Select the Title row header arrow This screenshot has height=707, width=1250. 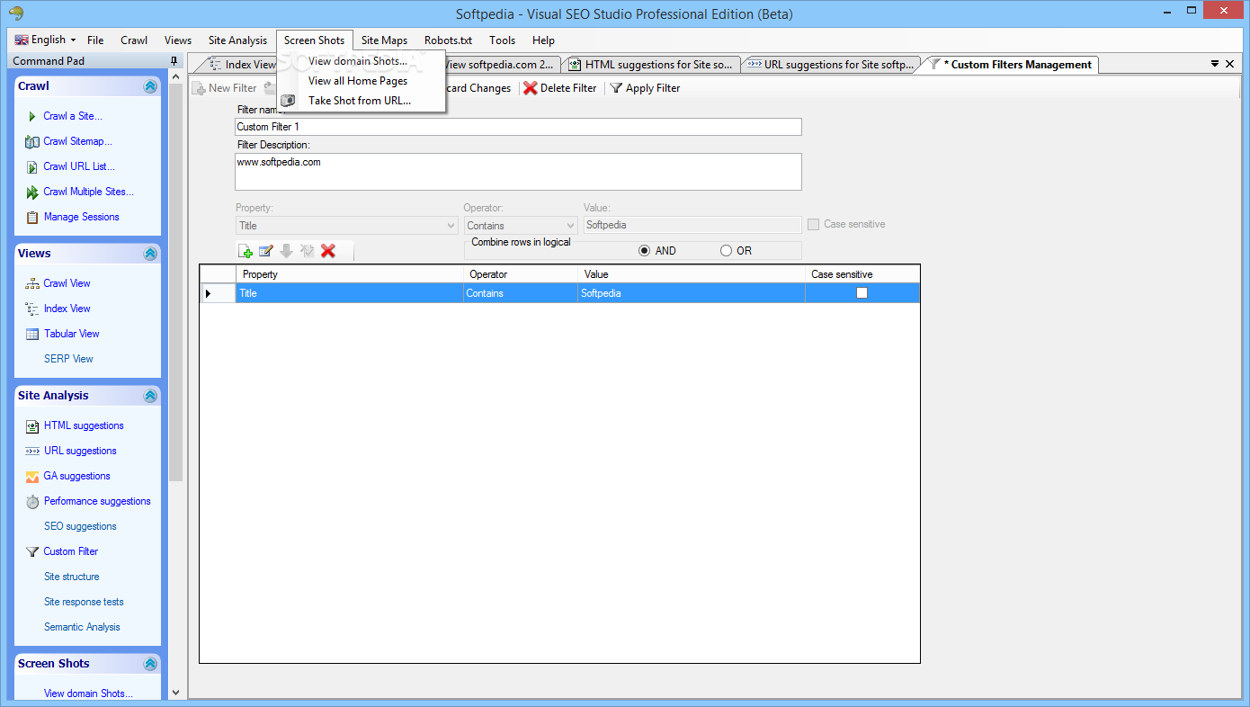pyautogui.click(x=209, y=293)
